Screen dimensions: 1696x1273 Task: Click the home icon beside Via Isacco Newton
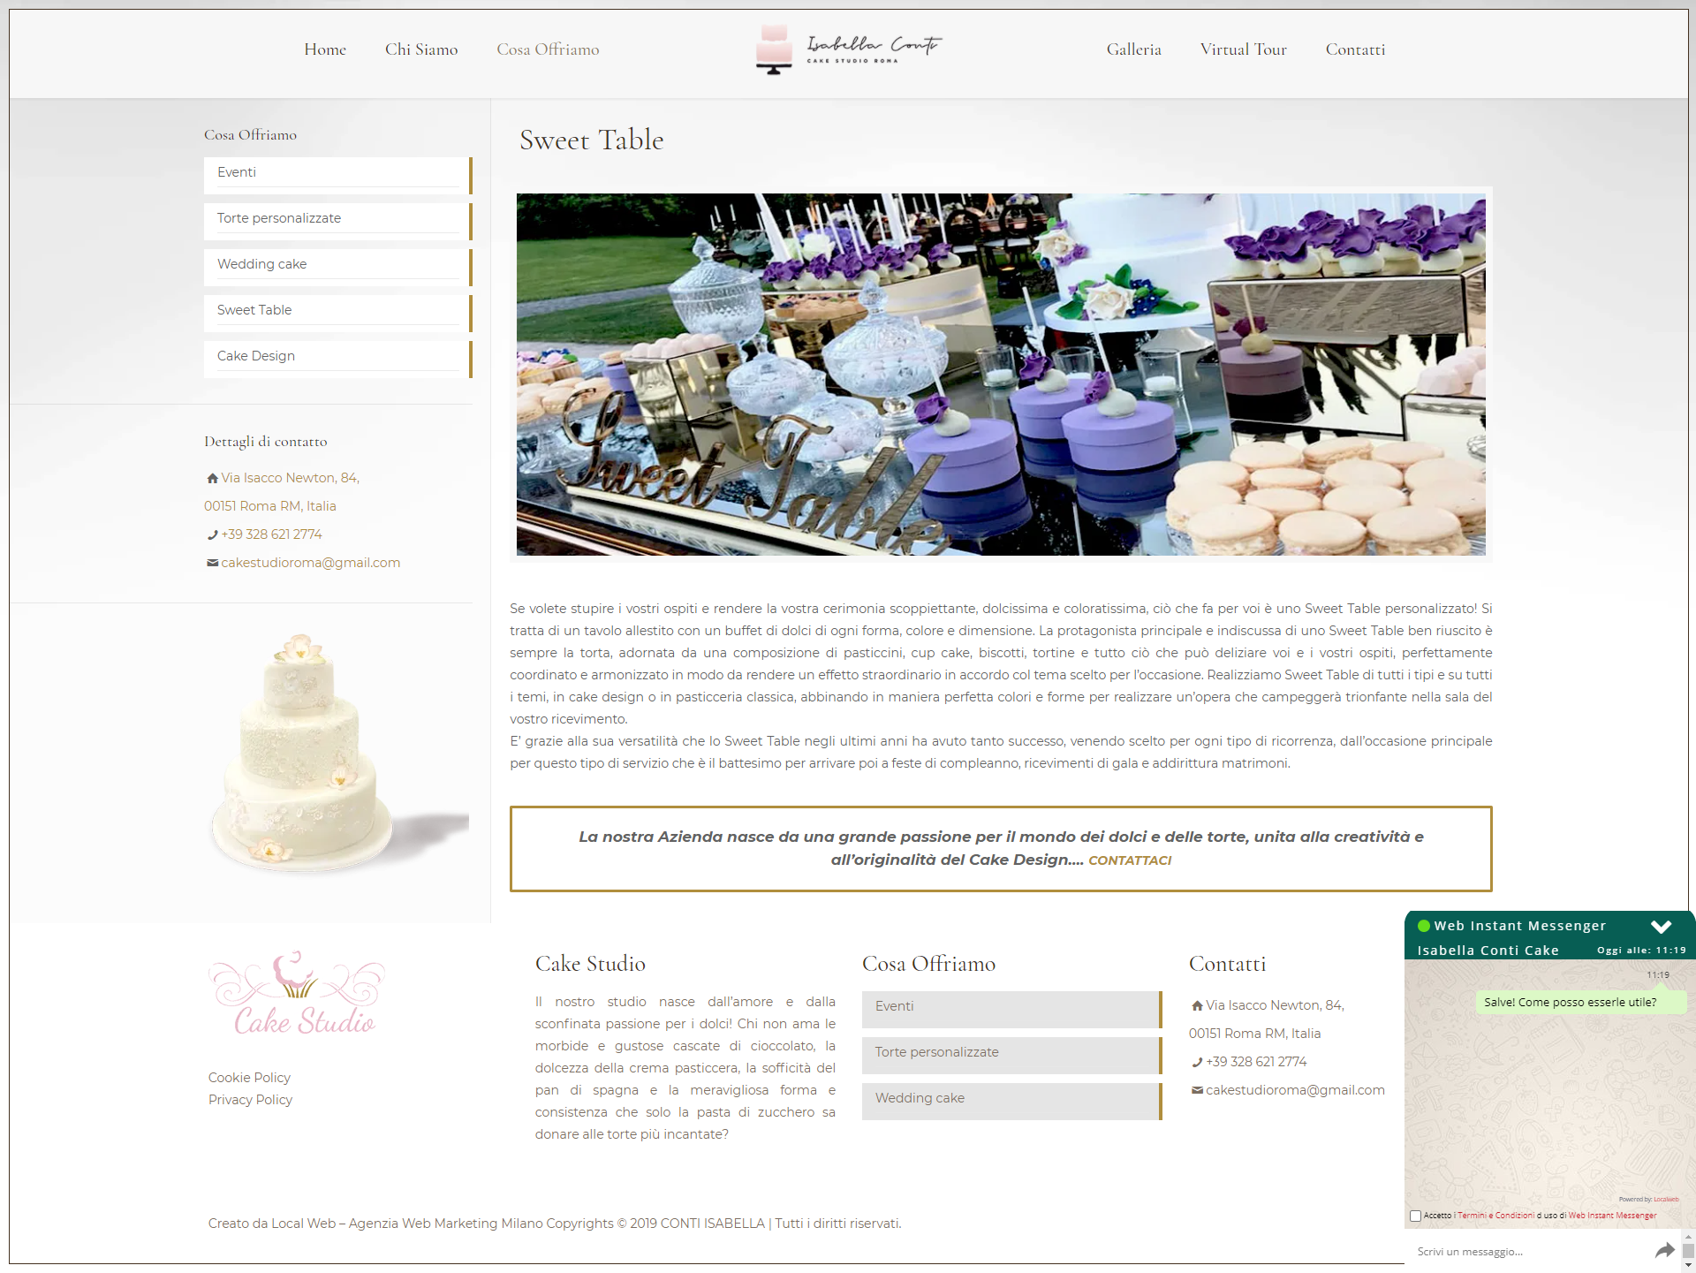(x=212, y=478)
